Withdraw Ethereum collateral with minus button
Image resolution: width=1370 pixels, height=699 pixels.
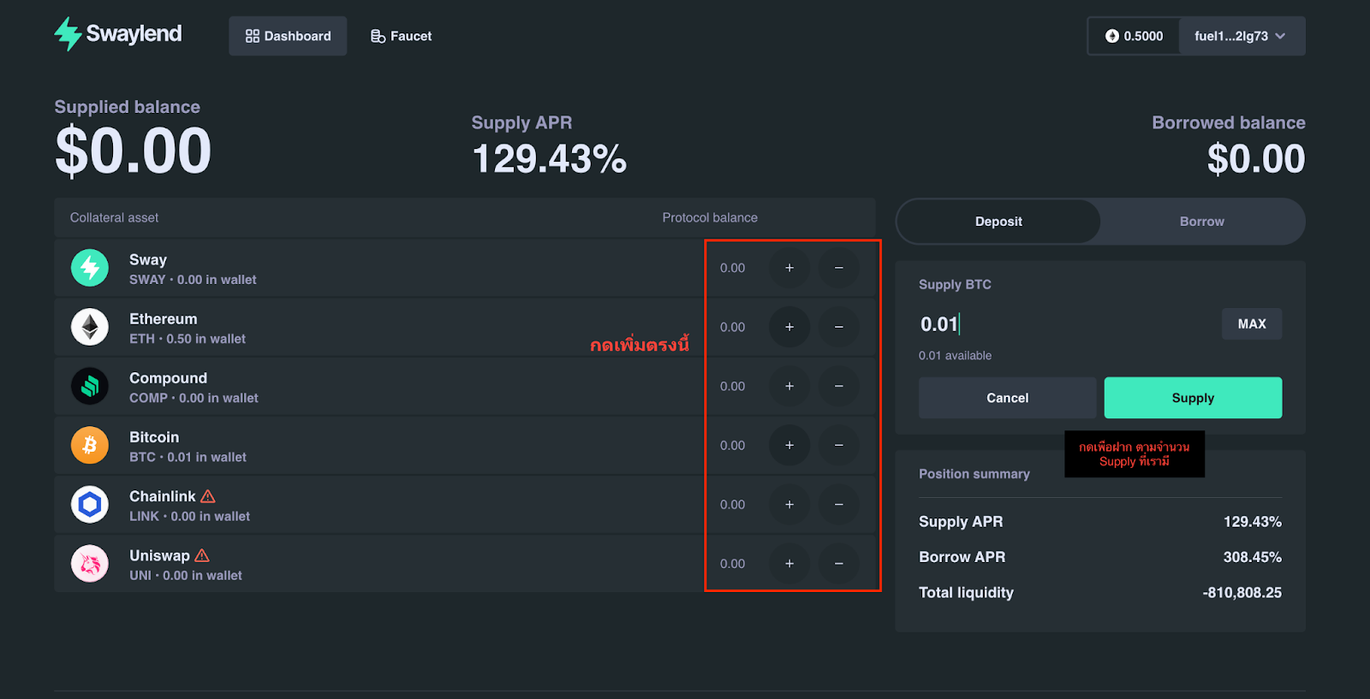[x=838, y=327]
